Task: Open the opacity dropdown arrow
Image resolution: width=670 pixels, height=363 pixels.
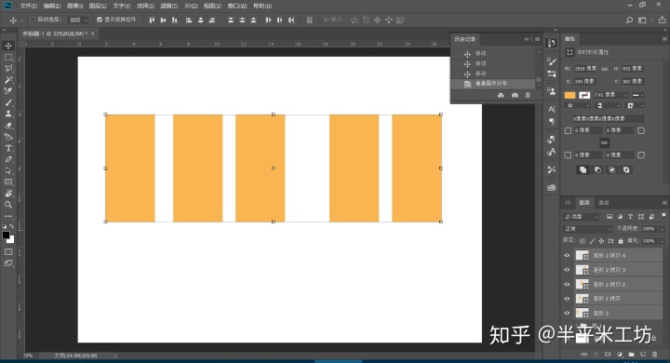Action: 662,229
